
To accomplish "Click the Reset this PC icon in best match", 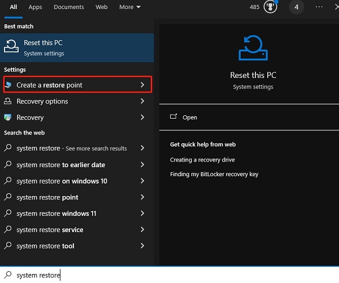I will click(11, 46).
